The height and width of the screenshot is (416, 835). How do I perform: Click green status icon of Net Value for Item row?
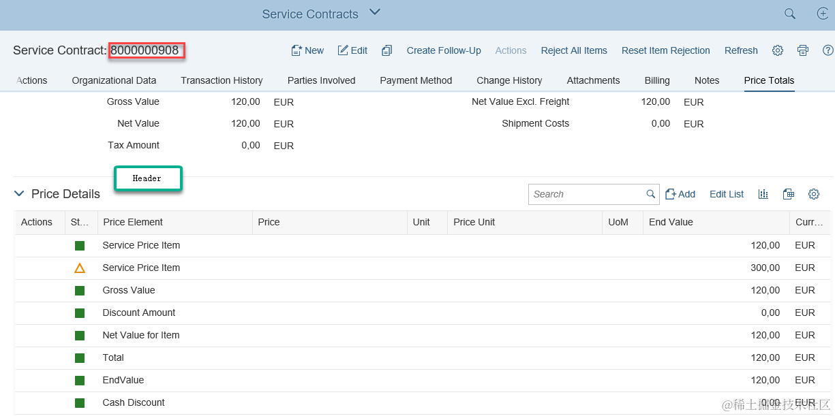80,336
